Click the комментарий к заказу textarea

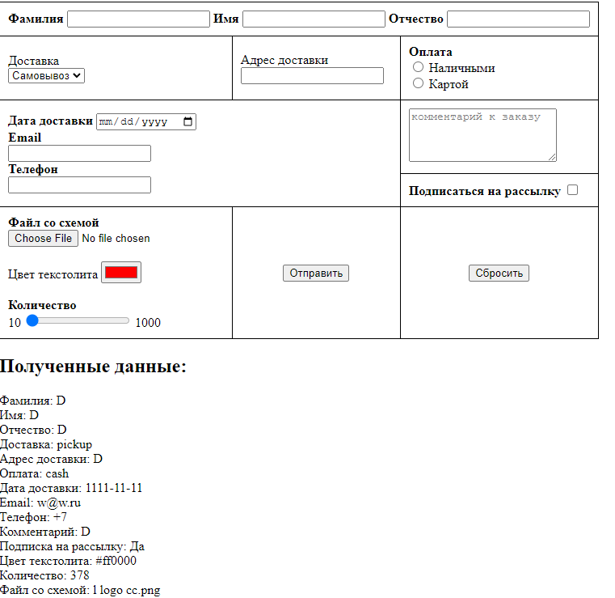click(x=482, y=134)
